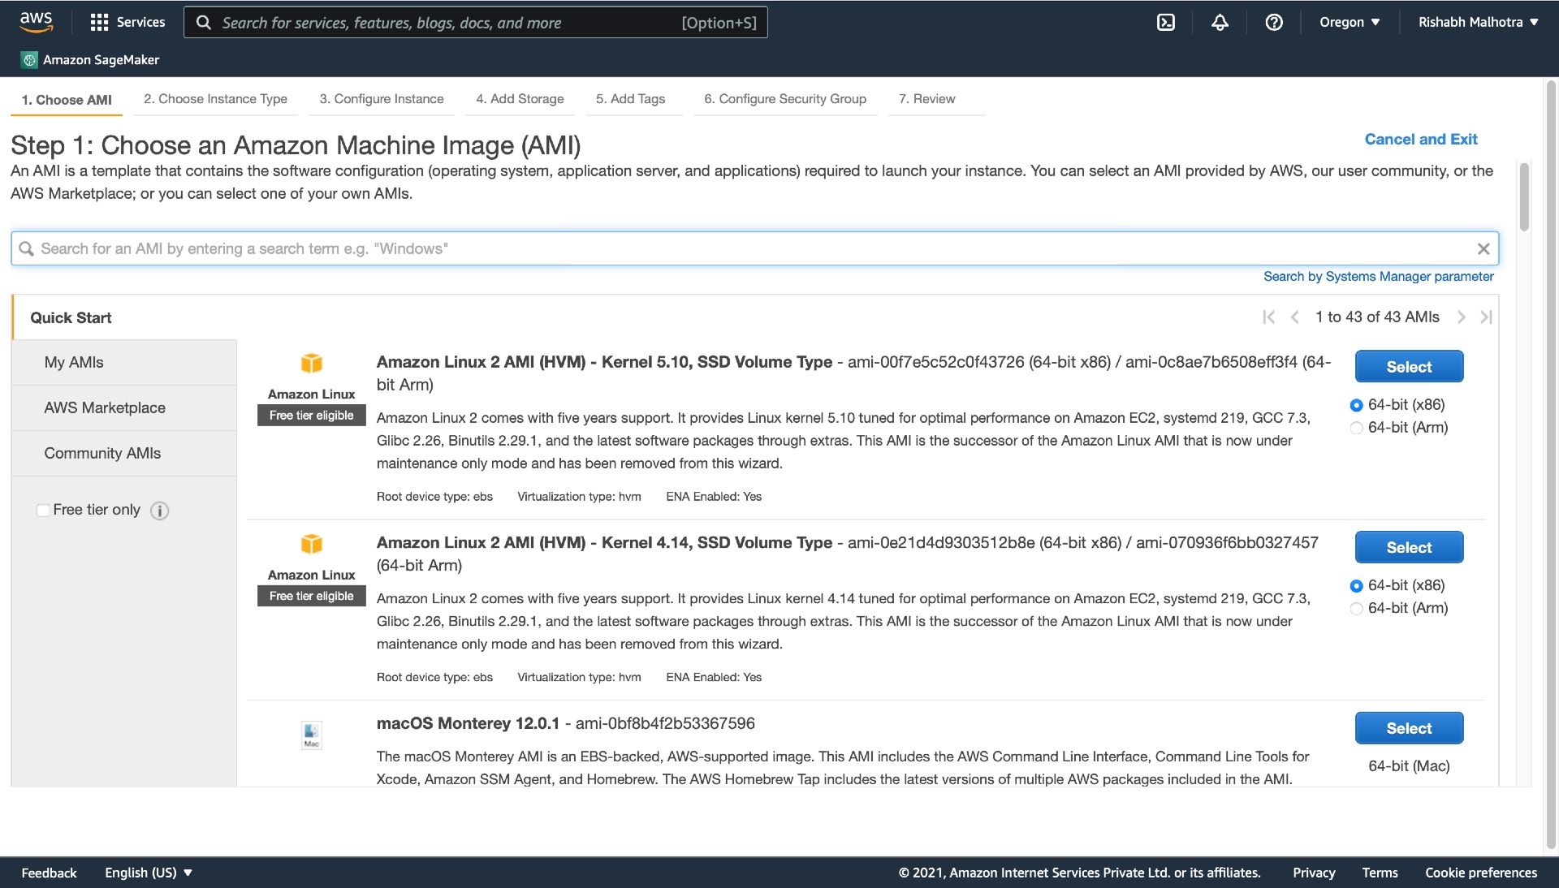The height and width of the screenshot is (888, 1559).
Task: Click the Cancel and Exit link
Action: coord(1421,140)
